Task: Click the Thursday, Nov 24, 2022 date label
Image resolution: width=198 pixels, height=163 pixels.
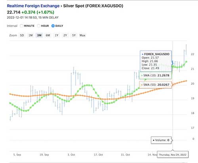Action: (x=173, y=155)
